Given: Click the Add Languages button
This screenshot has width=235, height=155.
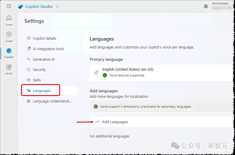Looking at the screenshot, I should [x=161, y=122].
